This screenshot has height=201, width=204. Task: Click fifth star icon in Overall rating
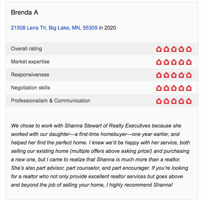(x=189, y=49)
